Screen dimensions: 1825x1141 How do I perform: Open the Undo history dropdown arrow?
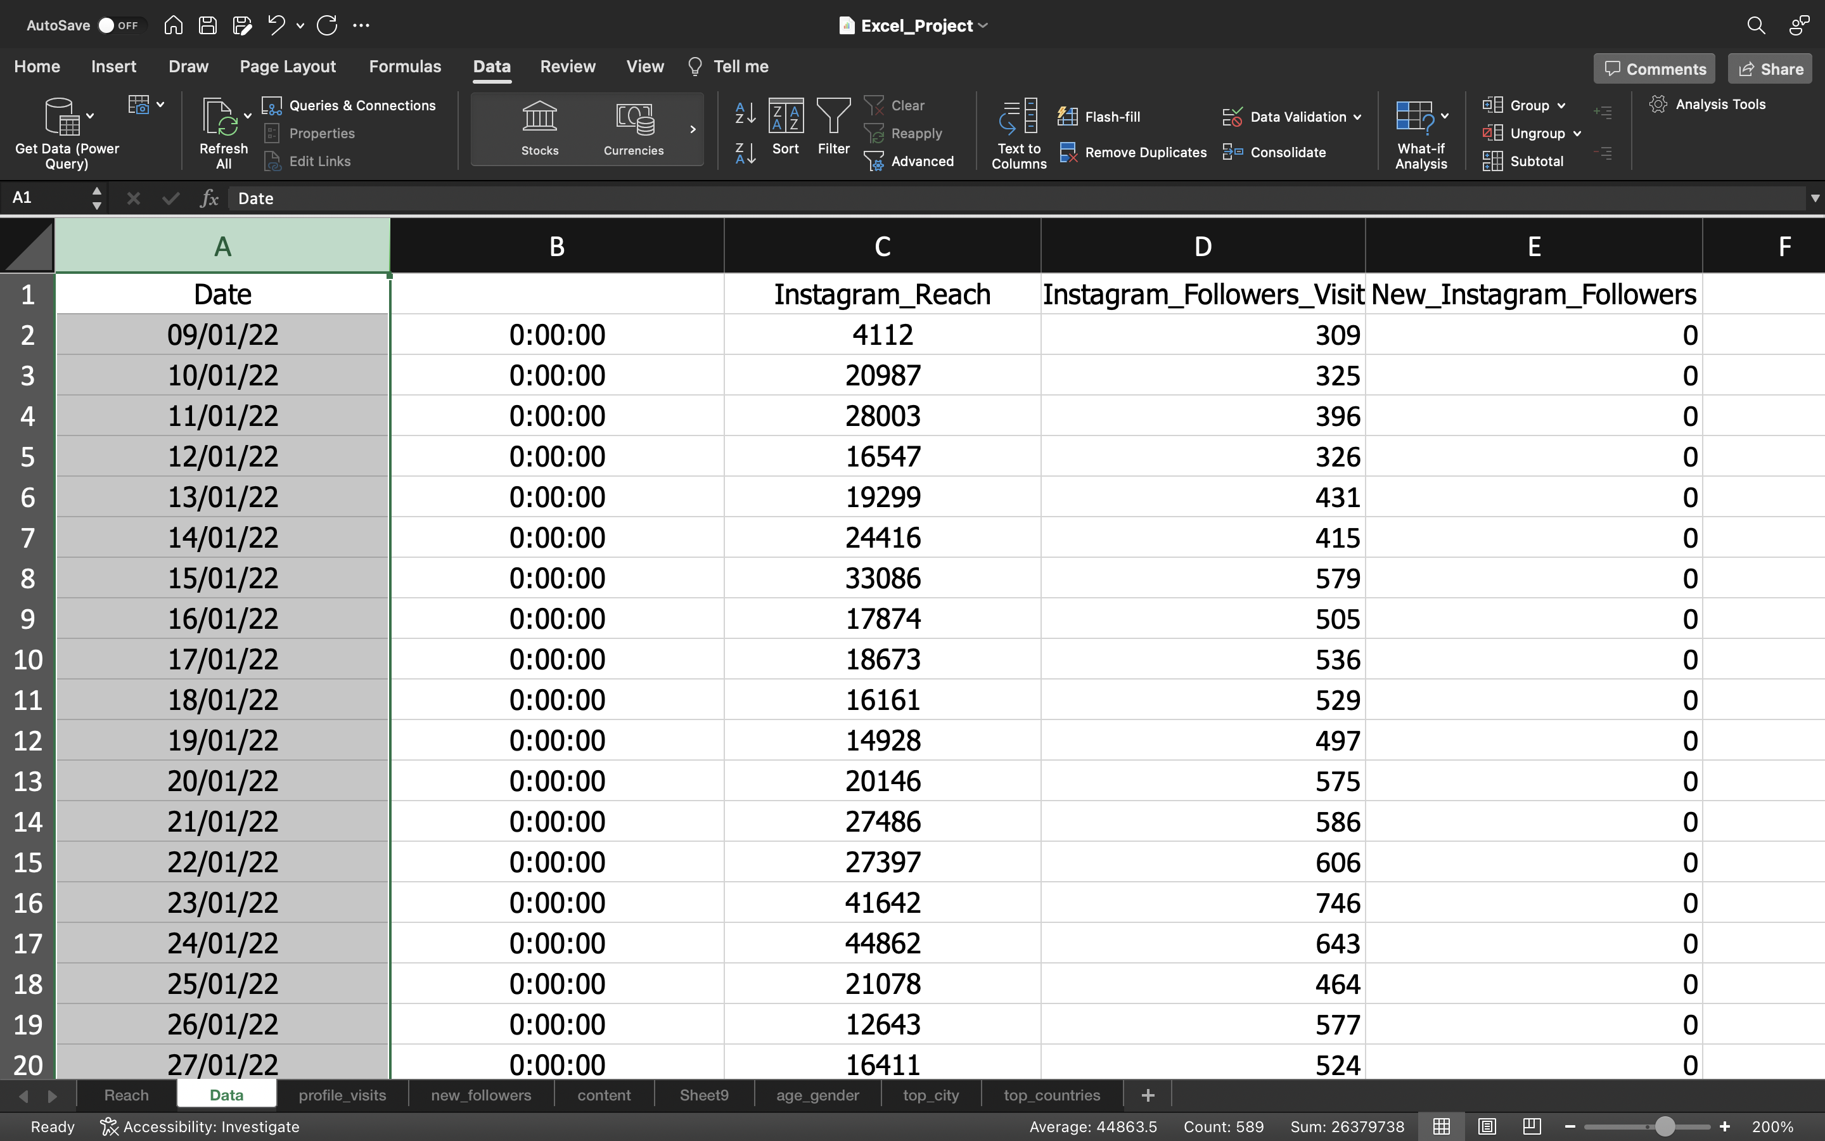(300, 25)
